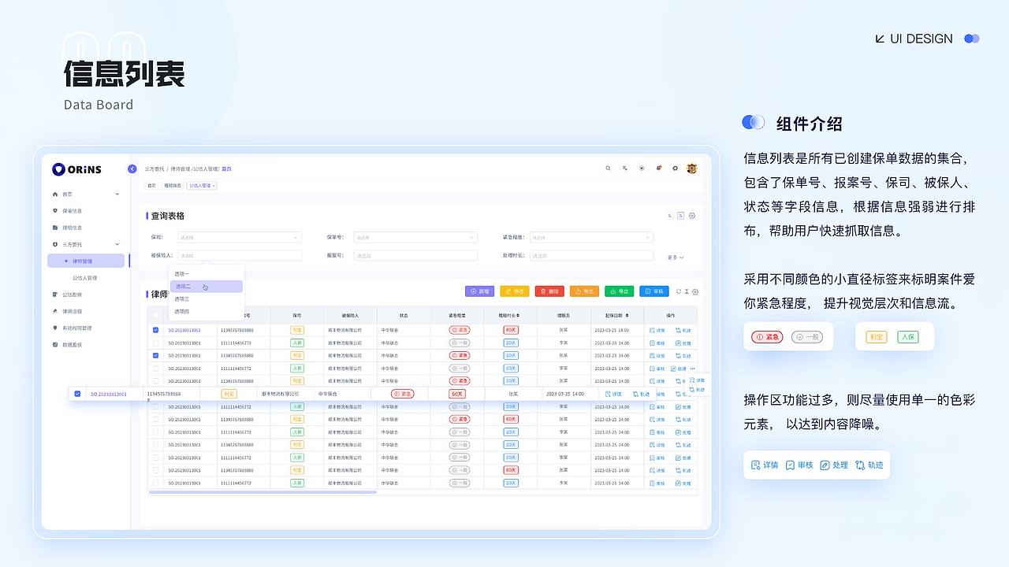This screenshot has height=567, width=1009.
Task: Select 选项二 from the dropdown list
Action: pos(207,286)
